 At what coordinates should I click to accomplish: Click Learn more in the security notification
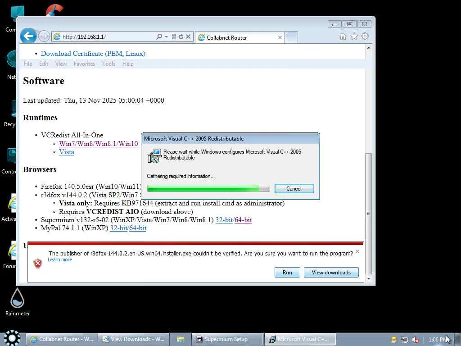point(60,259)
